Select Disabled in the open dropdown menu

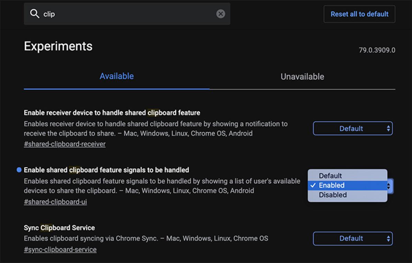[x=332, y=195]
